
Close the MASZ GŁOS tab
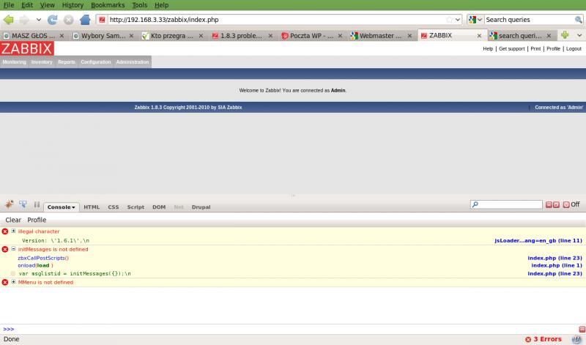(x=62, y=35)
